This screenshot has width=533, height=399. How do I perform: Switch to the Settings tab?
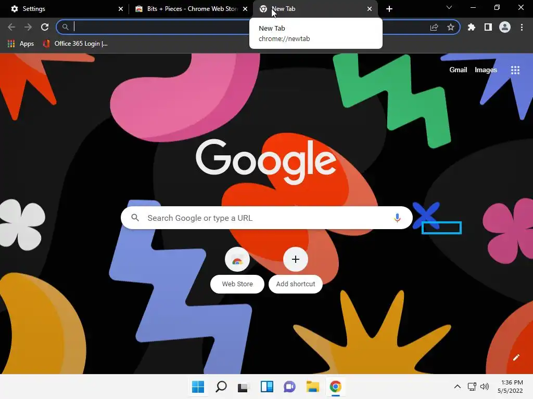(x=65, y=9)
